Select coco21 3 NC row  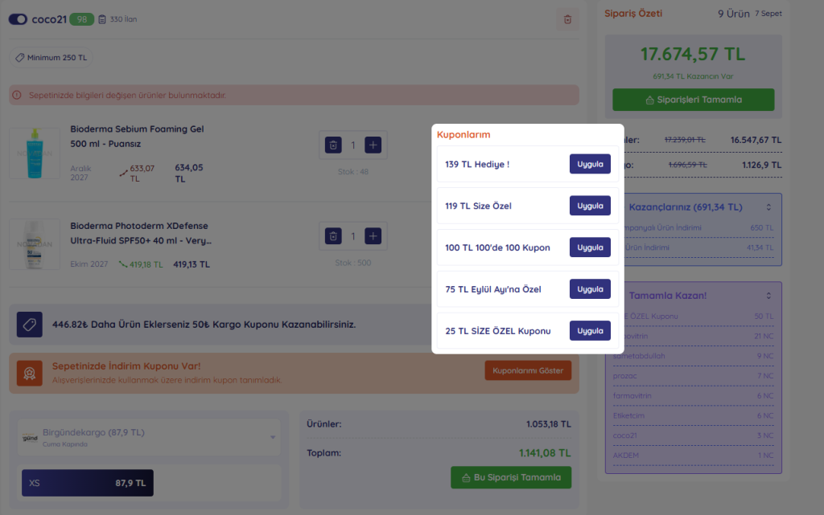coord(693,435)
